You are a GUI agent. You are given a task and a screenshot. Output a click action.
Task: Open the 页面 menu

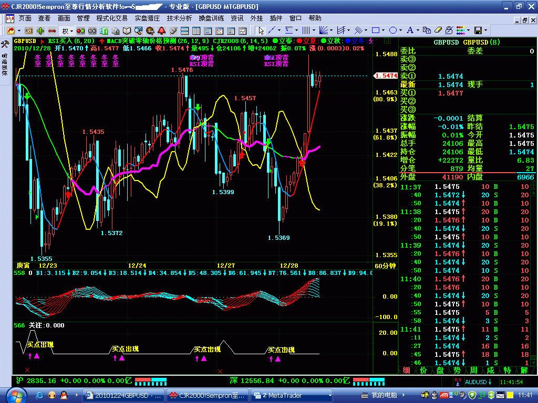(25, 18)
